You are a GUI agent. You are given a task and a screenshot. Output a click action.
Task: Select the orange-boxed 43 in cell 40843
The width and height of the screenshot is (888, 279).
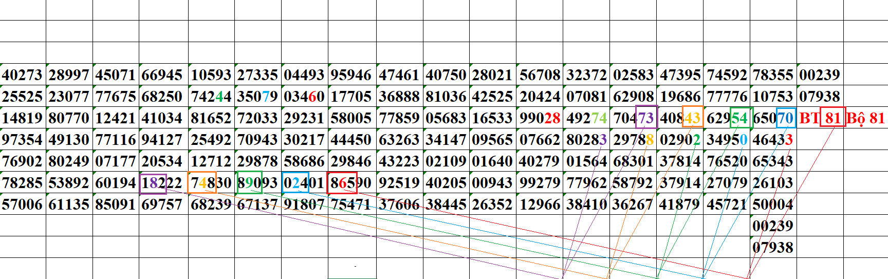pos(692,118)
